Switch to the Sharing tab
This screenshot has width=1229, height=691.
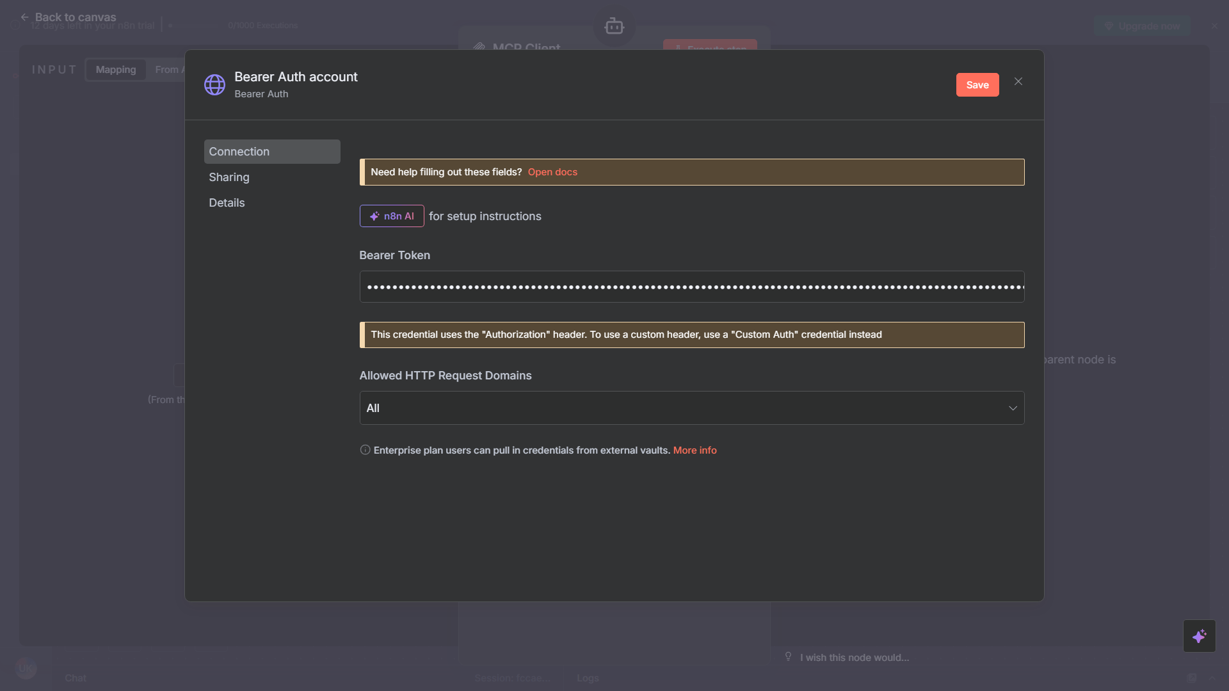pos(229,177)
